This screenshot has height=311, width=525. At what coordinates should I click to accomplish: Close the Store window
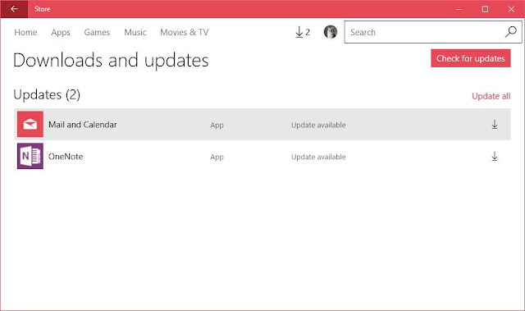[511, 9]
